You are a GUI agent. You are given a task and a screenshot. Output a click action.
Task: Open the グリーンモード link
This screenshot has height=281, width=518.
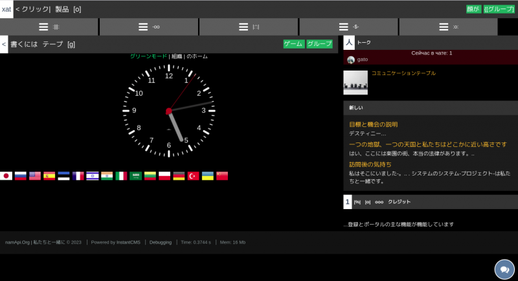[x=148, y=56]
